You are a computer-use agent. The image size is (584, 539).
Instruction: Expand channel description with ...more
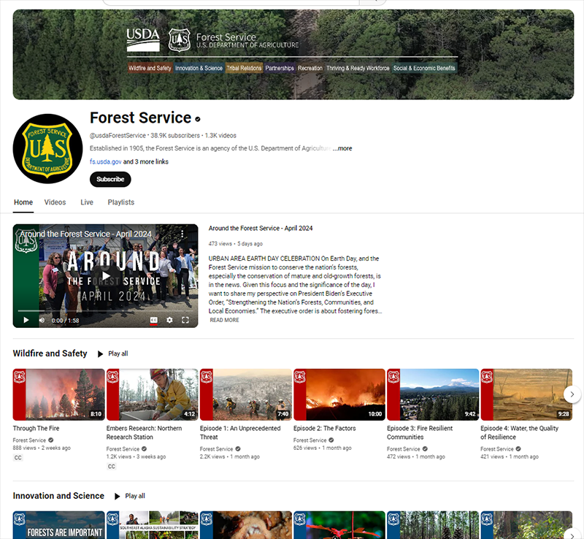[x=342, y=148]
